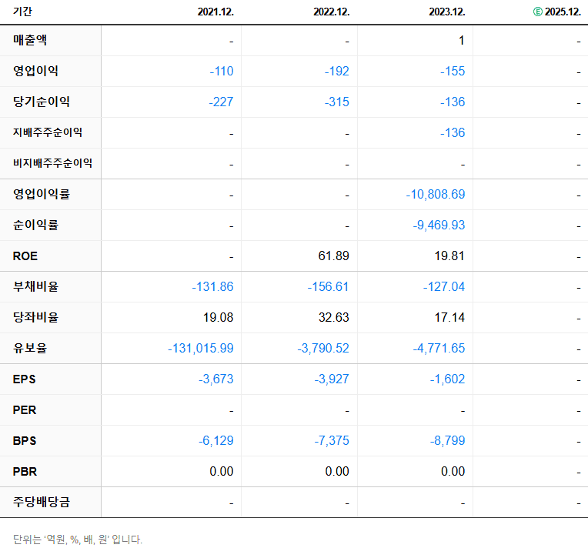Select PBR value 0.00 for 2022.12.
588x548 pixels.
tap(337, 471)
